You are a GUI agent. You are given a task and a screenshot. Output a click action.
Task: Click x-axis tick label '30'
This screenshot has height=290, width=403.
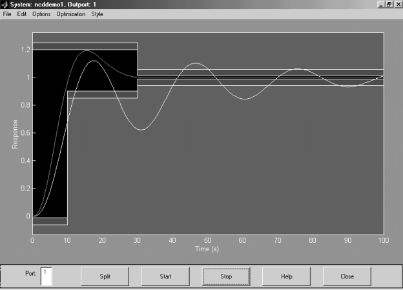137,240
